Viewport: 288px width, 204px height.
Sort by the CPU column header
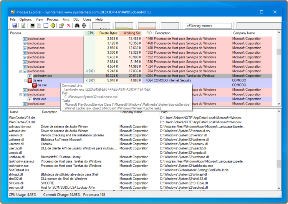click(x=90, y=33)
